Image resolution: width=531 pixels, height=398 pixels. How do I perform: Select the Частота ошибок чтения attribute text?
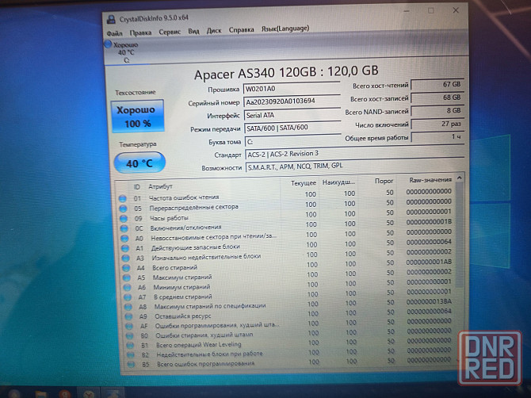(x=184, y=197)
